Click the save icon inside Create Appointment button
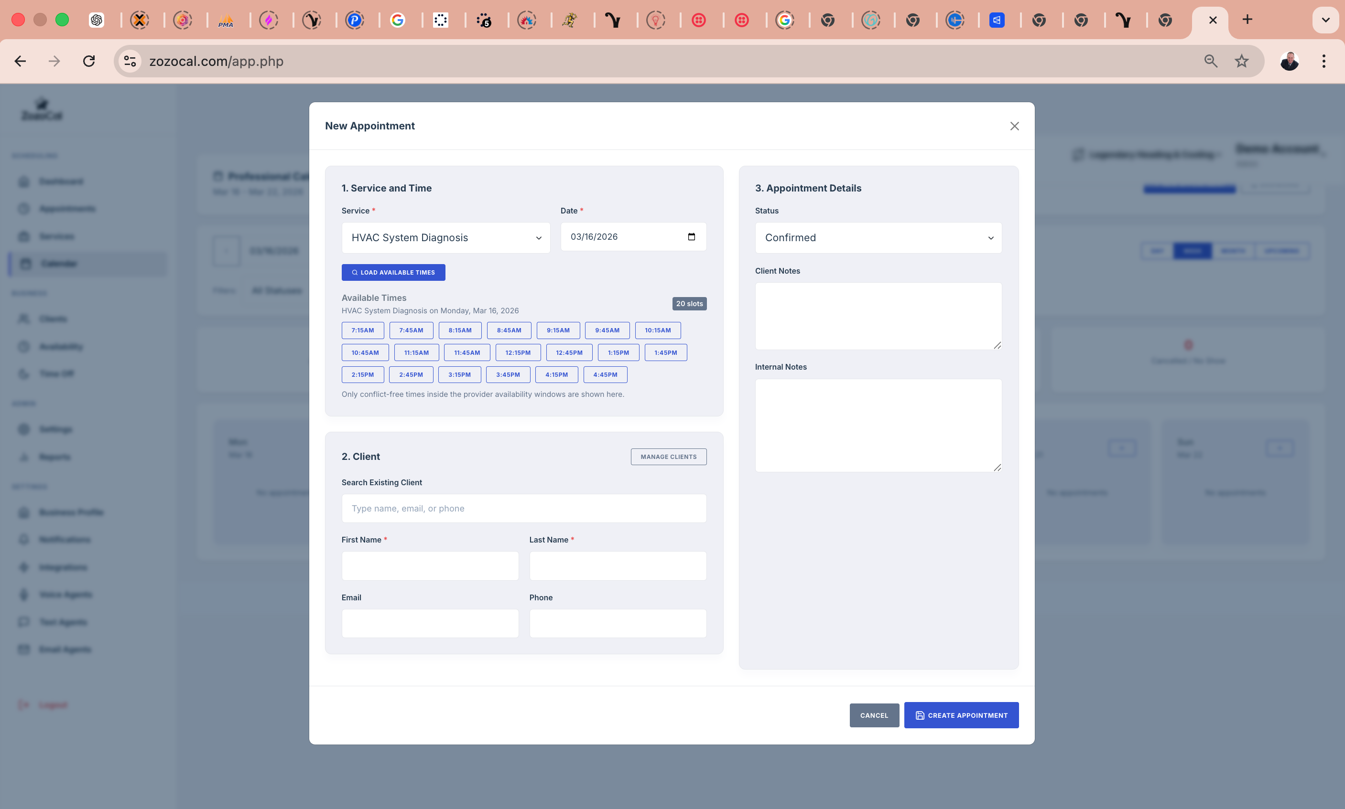This screenshot has width=1345, height=809. click(x=920, y=715)
